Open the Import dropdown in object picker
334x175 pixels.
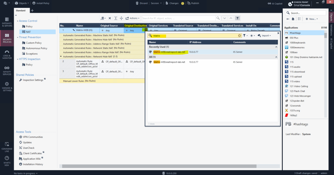[264, 36]
